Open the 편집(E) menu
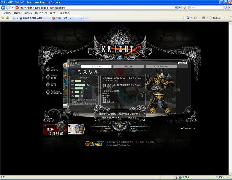Screen dimensions: 232x180 point(18,13)
